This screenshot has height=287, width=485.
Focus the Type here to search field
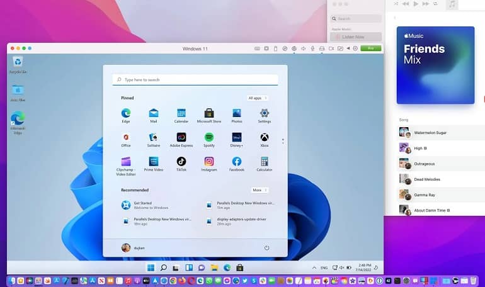coord(195,80)
